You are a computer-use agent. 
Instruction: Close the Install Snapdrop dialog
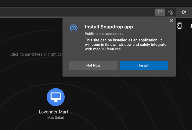(x=171, y=20)
